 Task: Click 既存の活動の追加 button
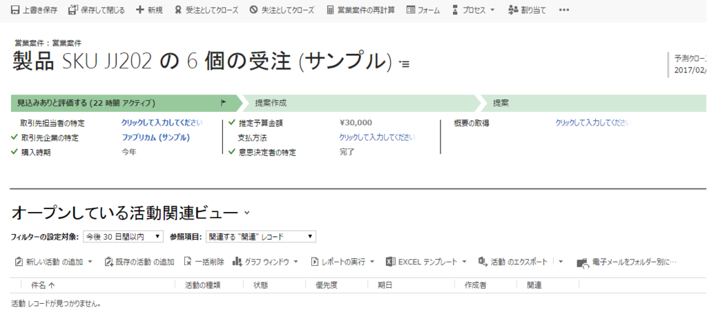pyautogui.click(x=139, y=262)
